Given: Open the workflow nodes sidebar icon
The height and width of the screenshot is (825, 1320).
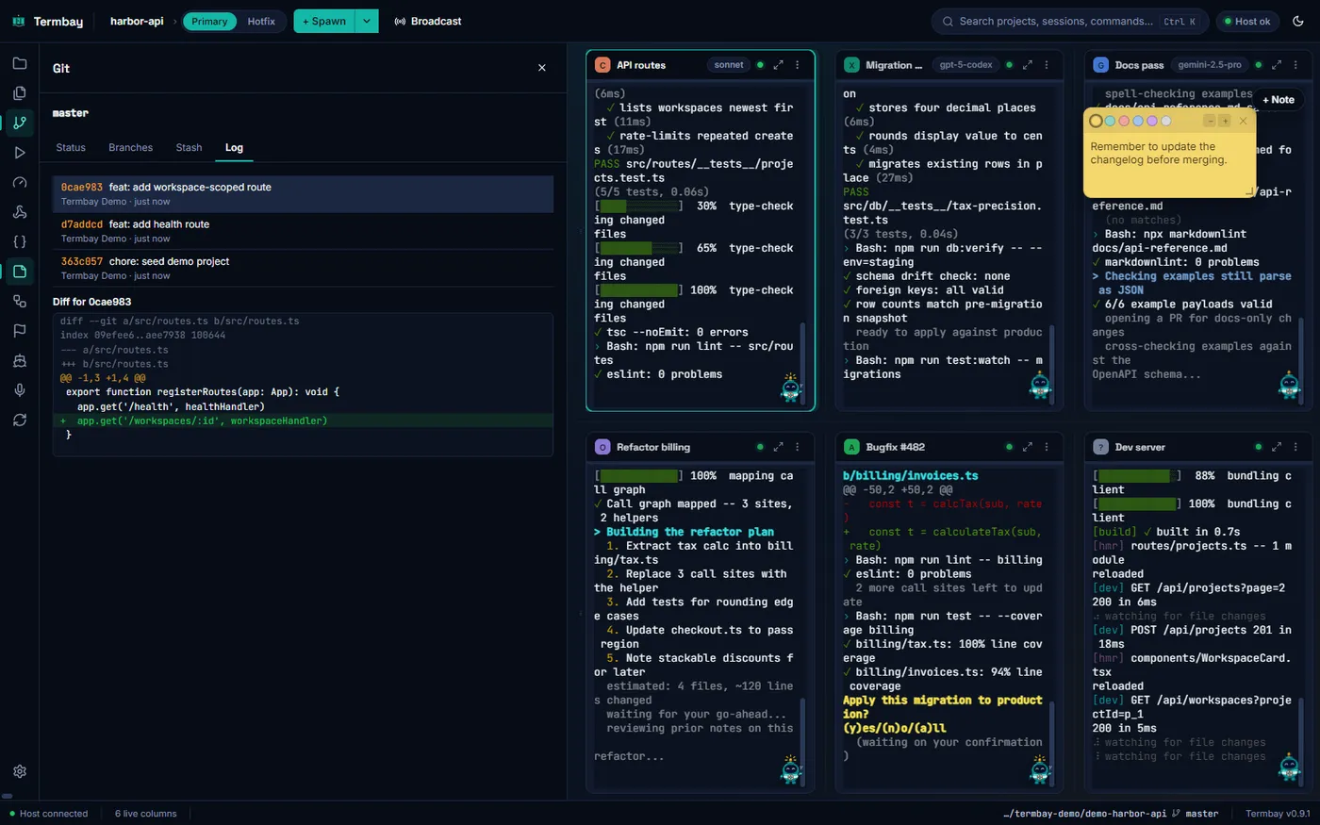Looking at the screenshot, I should tap(20, 301).
